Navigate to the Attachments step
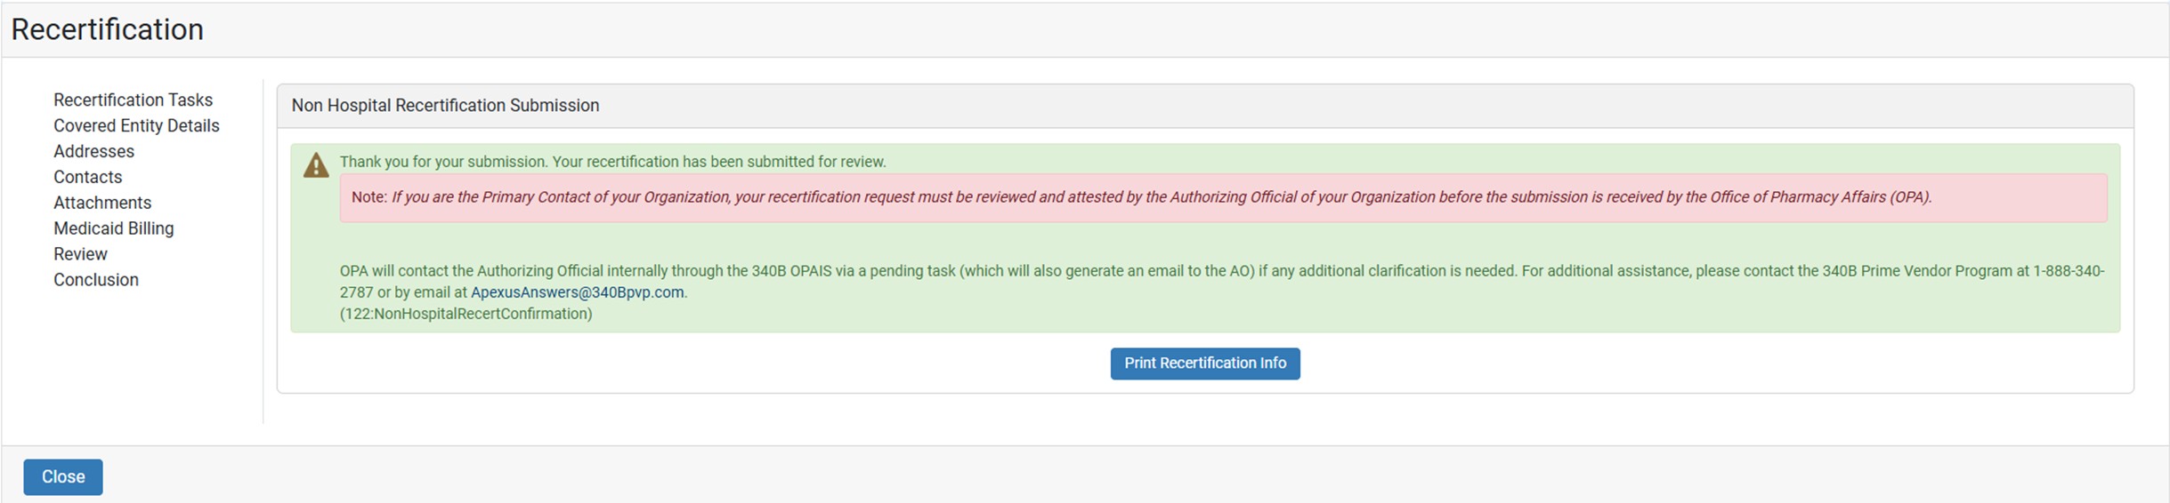Image resolution: width=2170 pixels, height=503 pixels. pyautogui.click(x=102, y=203)
